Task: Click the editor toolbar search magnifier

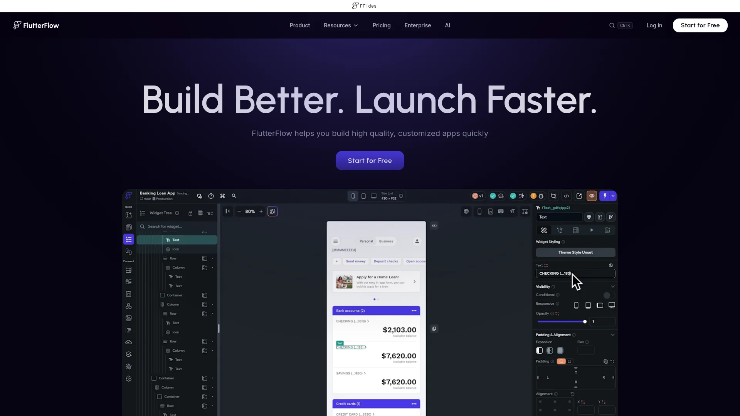Action: coord(234,196)
